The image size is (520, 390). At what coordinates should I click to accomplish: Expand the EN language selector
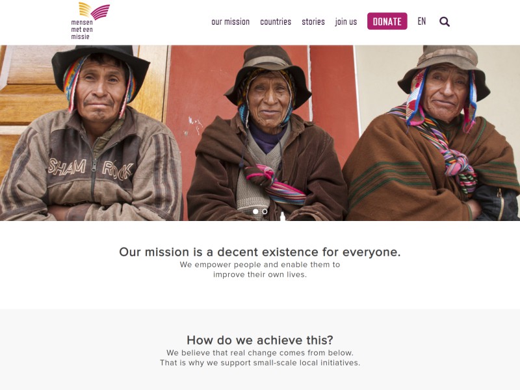click(421, 21)
